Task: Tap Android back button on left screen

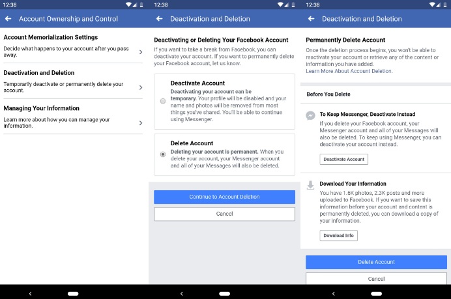Action: tap(30, 294)
